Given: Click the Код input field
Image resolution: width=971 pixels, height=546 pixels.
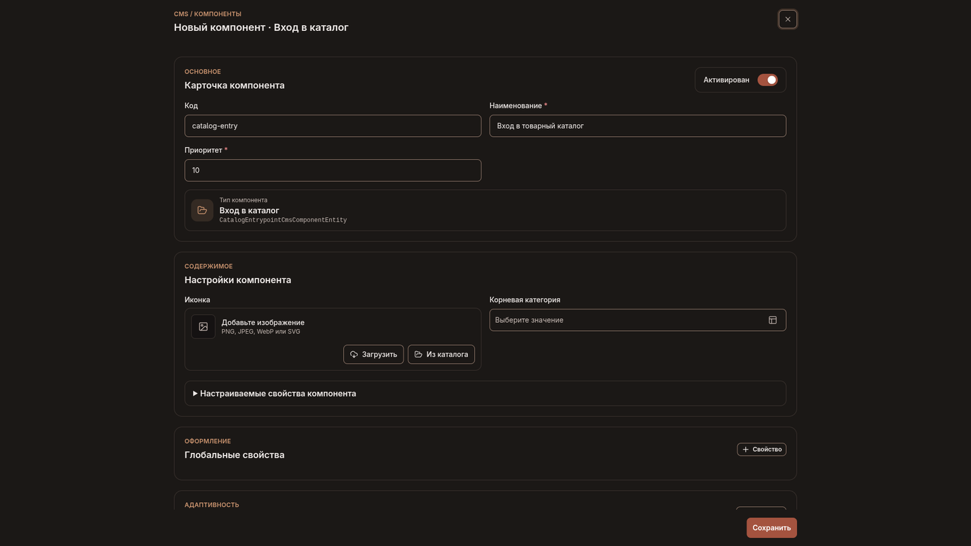Looking at the screenshot, I should coord(332,126).
